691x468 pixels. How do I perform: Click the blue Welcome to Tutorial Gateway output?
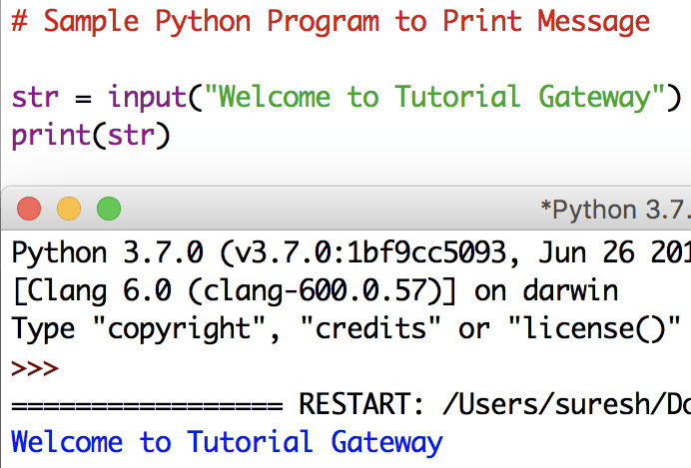226,441
